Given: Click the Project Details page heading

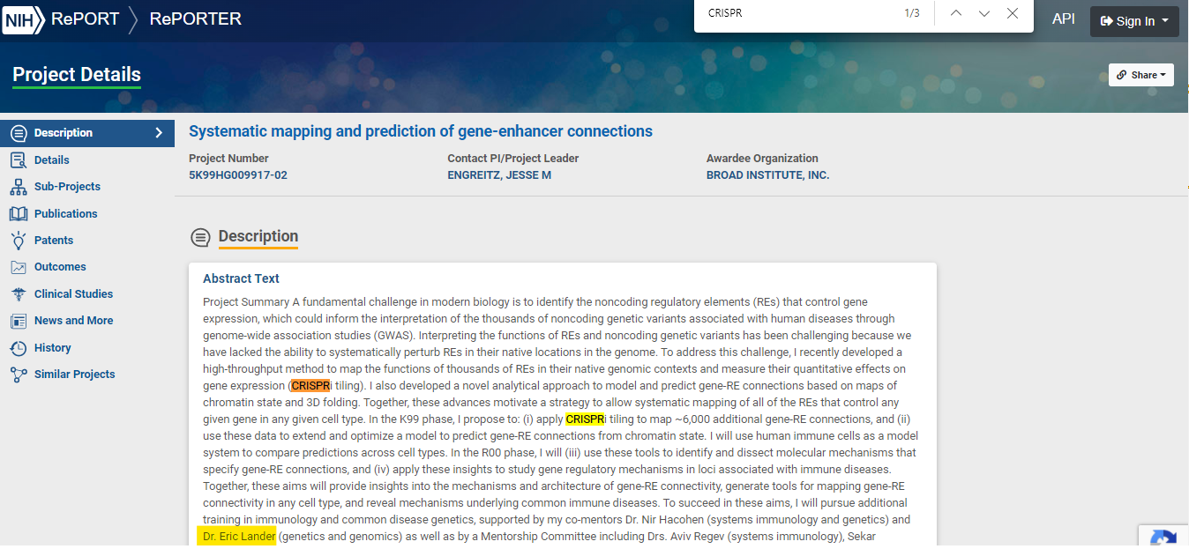Looking at the screenshot, I should (x=77, y=75).
